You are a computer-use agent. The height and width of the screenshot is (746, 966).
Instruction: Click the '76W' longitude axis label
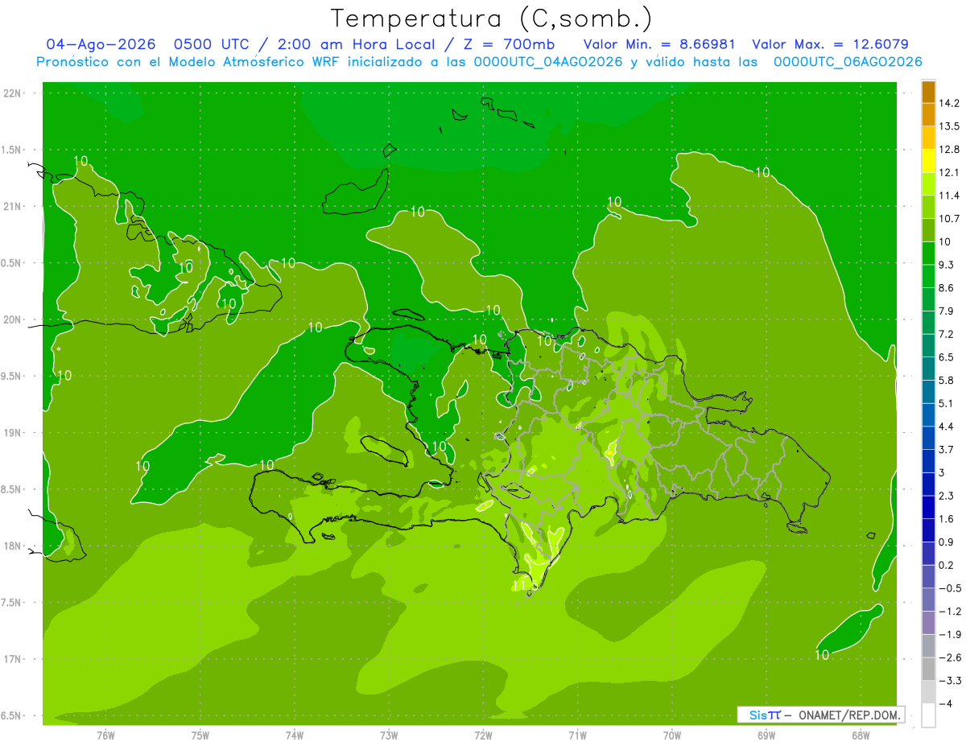point(105,735)
